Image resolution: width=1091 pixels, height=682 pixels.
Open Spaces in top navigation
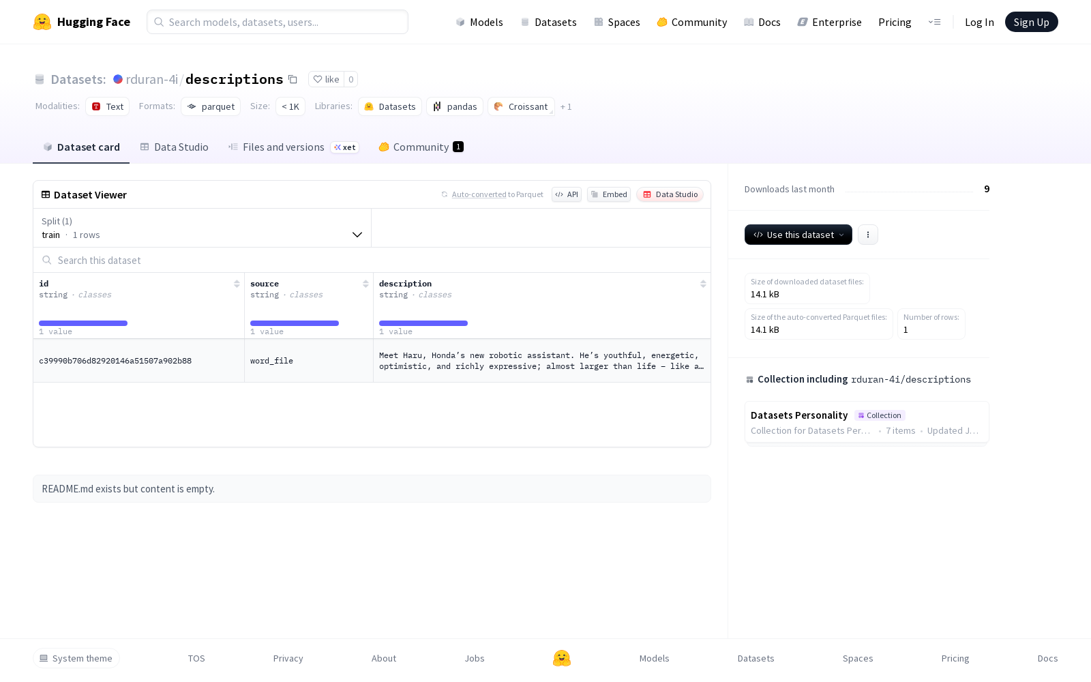(617, 22)
